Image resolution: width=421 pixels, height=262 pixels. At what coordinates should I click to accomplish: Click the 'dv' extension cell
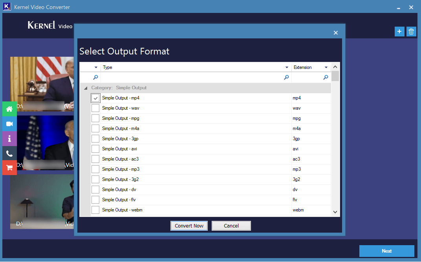click(x=311, y=190)
